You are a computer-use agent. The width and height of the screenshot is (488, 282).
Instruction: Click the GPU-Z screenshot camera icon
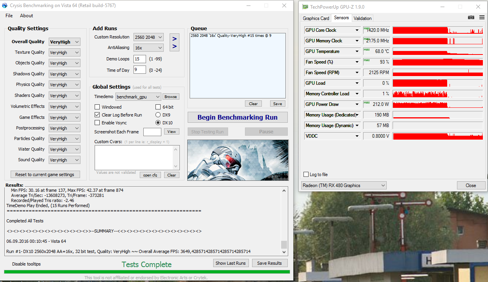[471, 18]
